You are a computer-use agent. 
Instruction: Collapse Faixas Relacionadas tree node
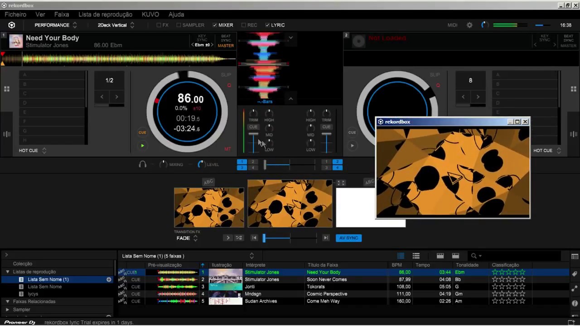[x=8, y=302]
